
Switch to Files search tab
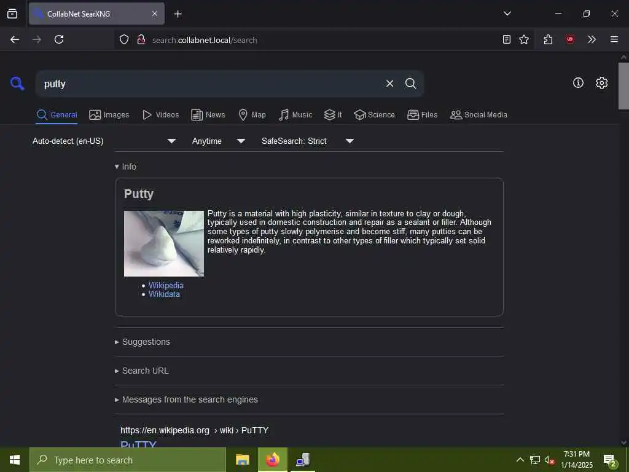pos(422,115)
